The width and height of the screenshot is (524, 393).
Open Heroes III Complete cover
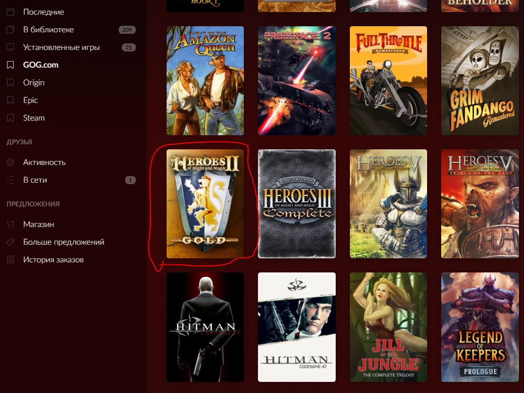pos(297,204)
